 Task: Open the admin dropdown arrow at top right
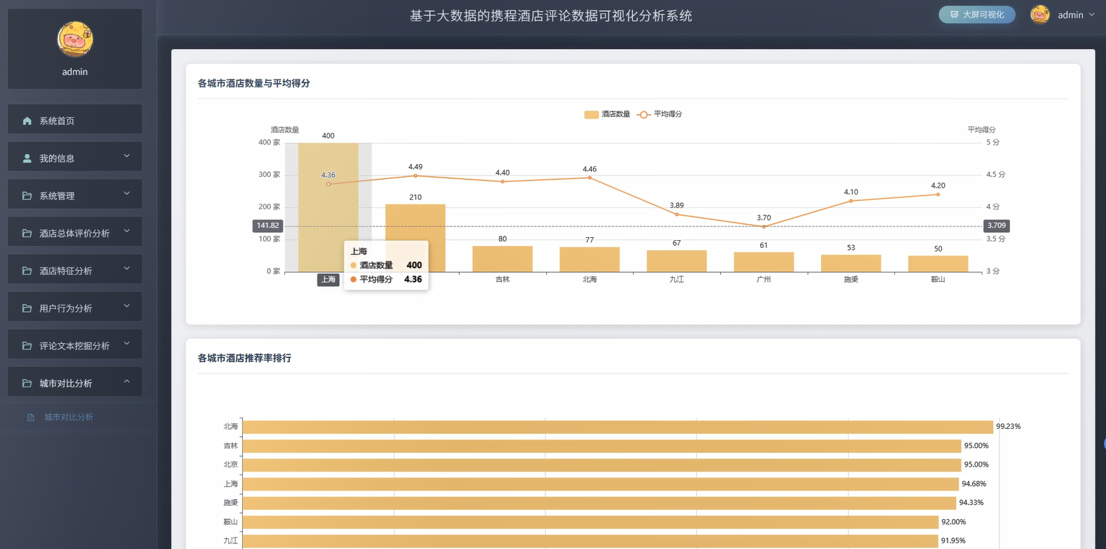point(1092,15)
